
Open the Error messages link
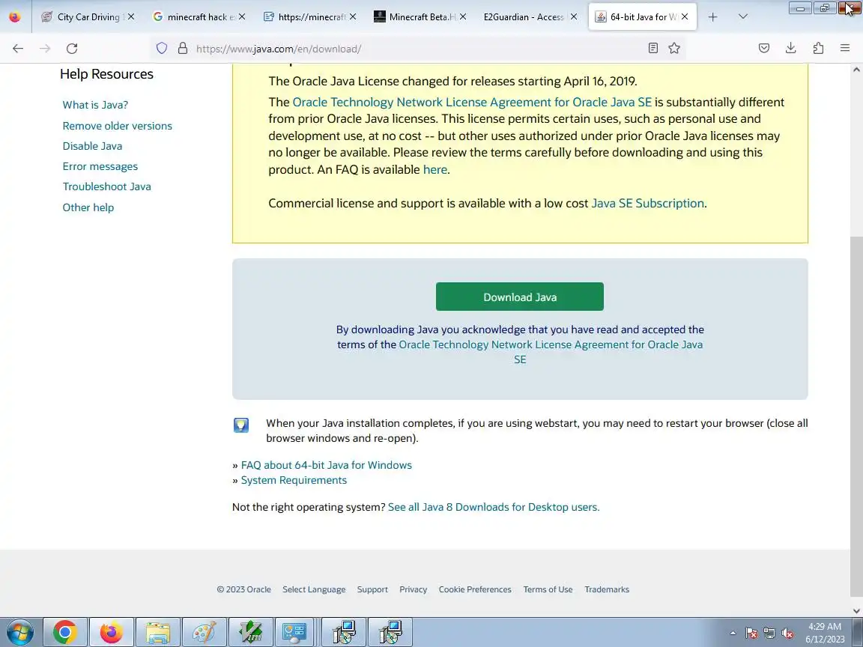[x=100, y=166]
